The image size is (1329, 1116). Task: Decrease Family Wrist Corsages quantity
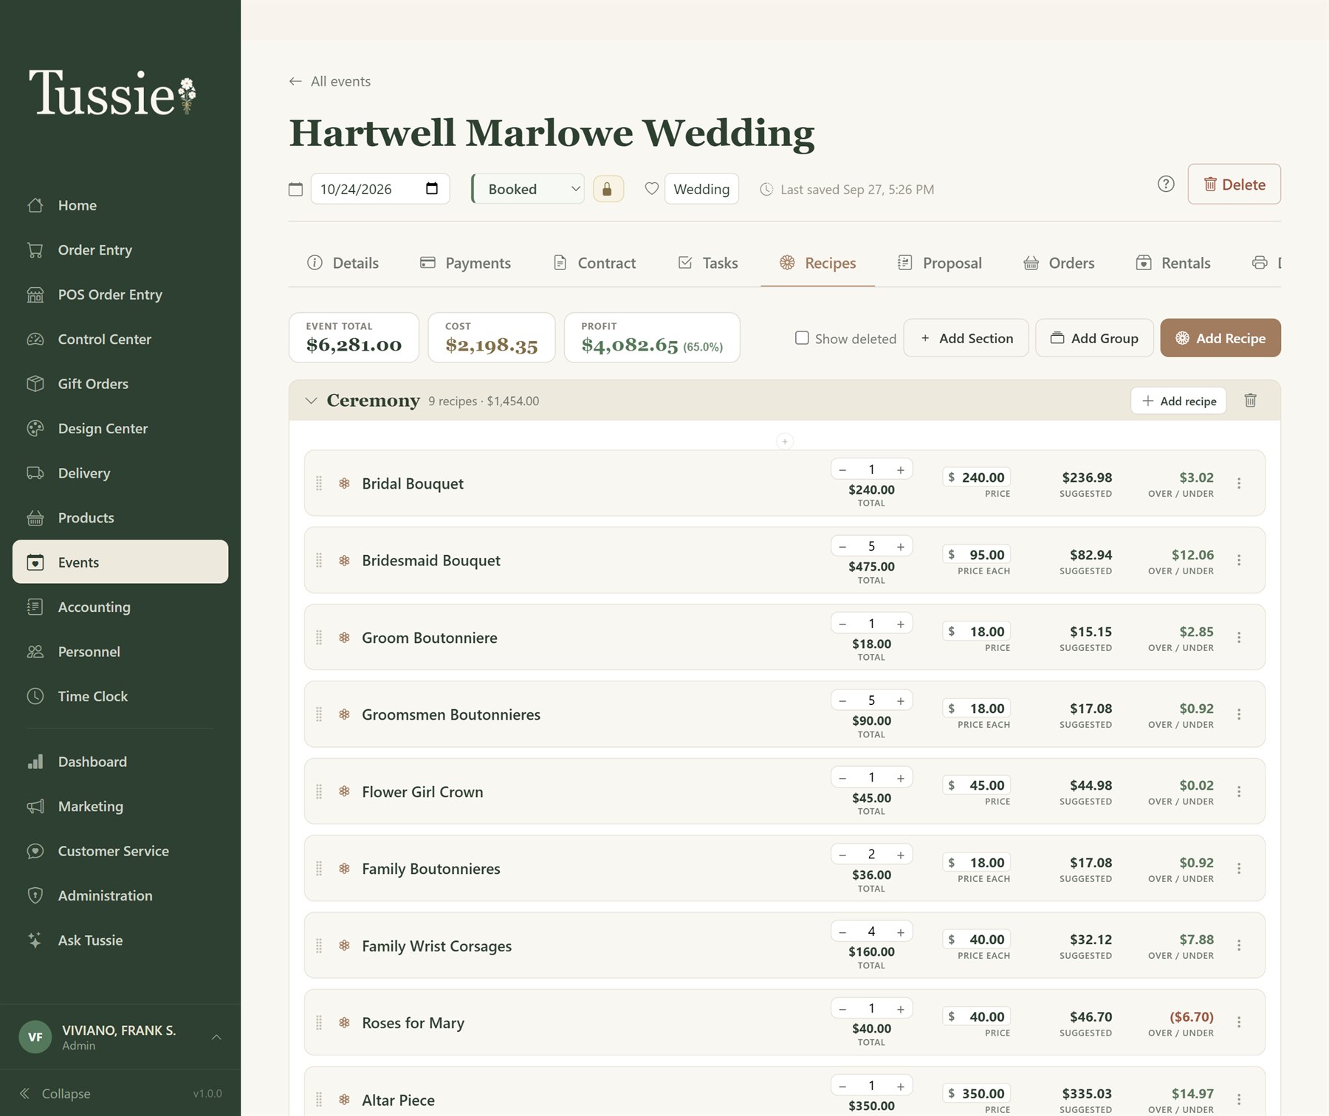[842, 932]
